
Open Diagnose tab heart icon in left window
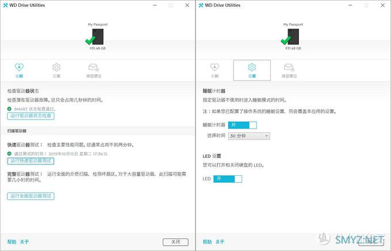click(19, 67)
